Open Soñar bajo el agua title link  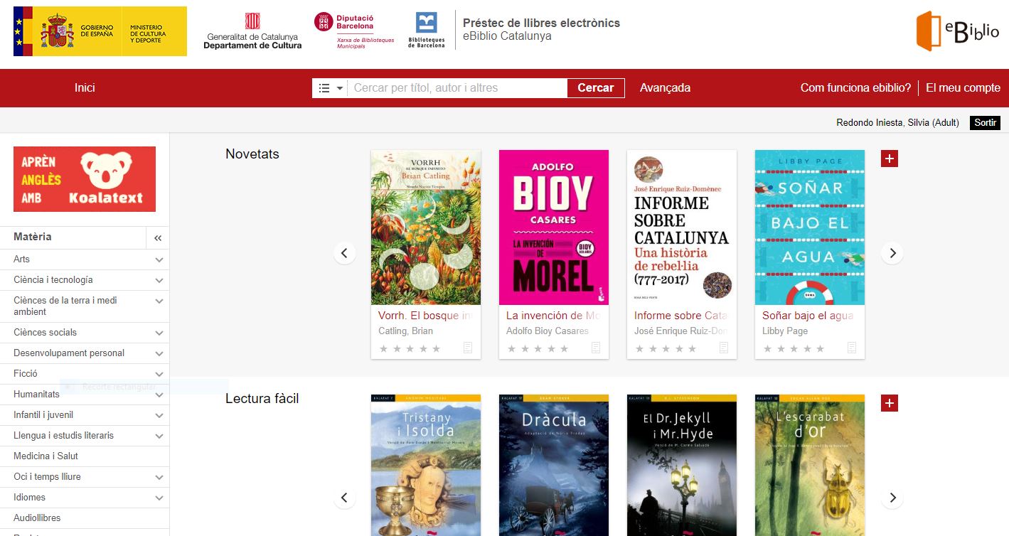pyautogui.click(x=808, y=316)
